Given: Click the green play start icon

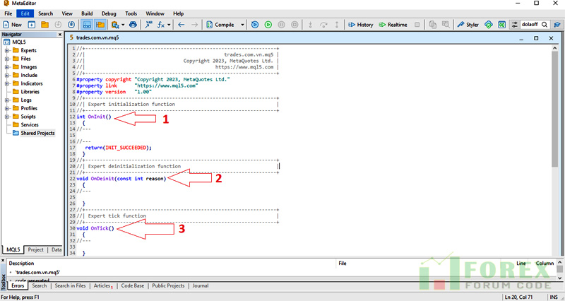Looking at the screenshot, I should pos(268,25).
